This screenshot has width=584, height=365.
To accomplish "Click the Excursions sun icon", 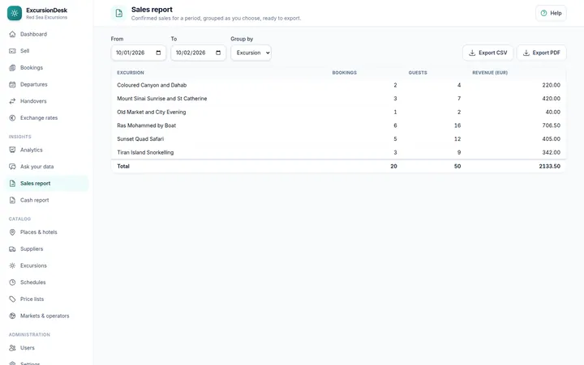I will pos(12,265).
